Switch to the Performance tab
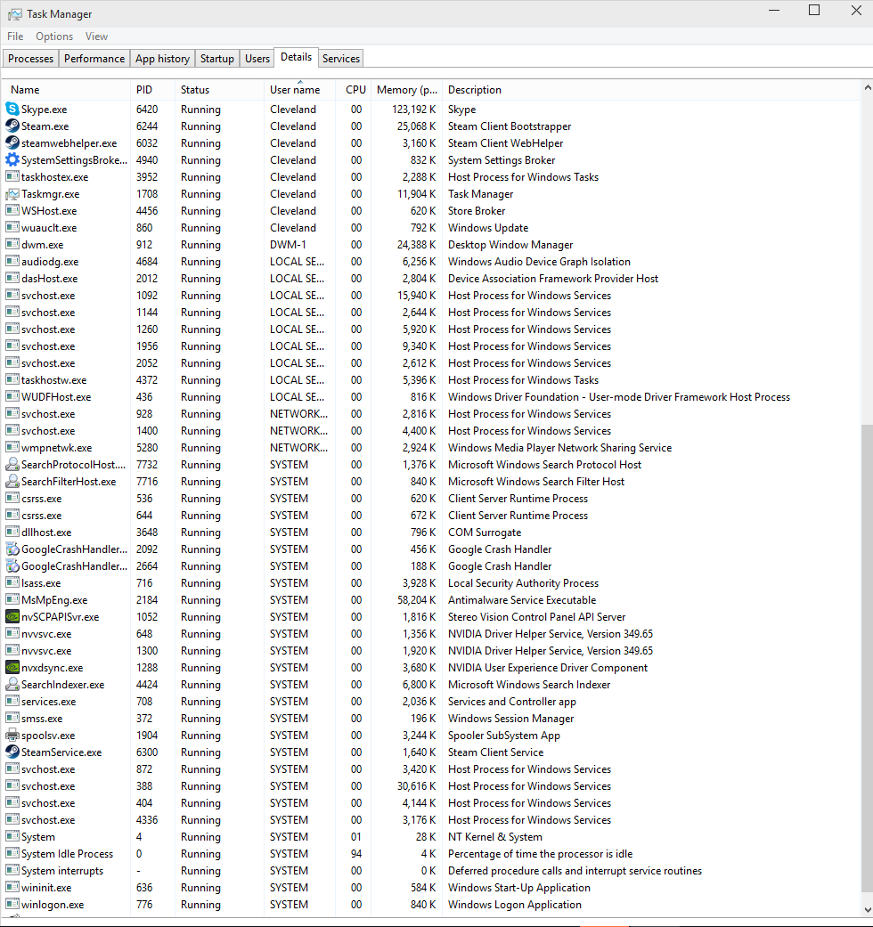873x927 pixels. click(x=94, y=59)
